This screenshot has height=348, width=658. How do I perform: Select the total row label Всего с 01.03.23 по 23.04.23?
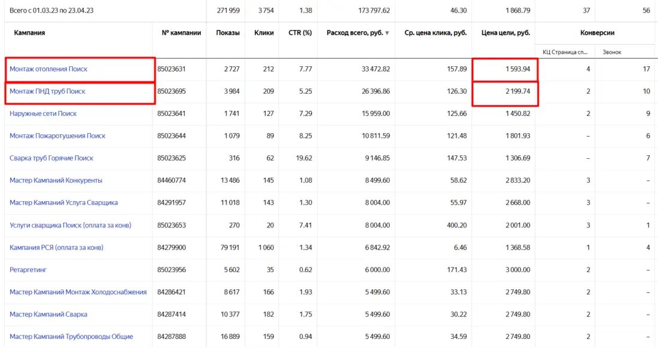[x=51, y=11]
